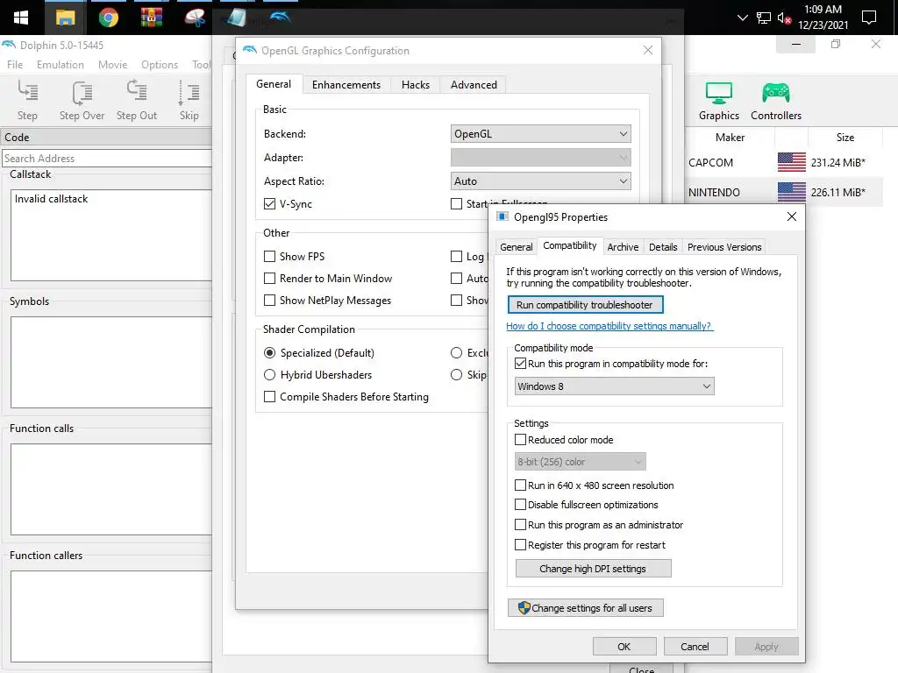Open the Backend dropdown

click(540, 134)
